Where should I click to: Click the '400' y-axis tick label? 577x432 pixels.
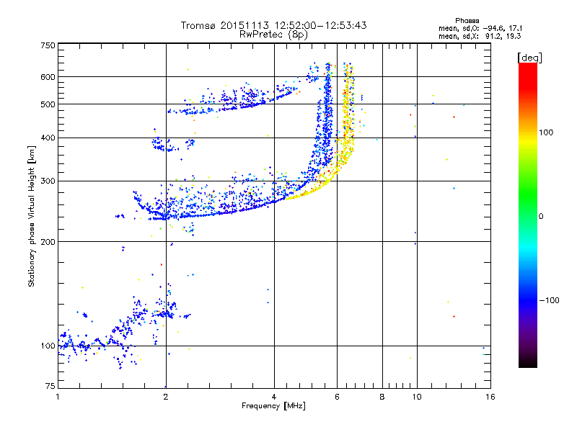tap(48, 138)
